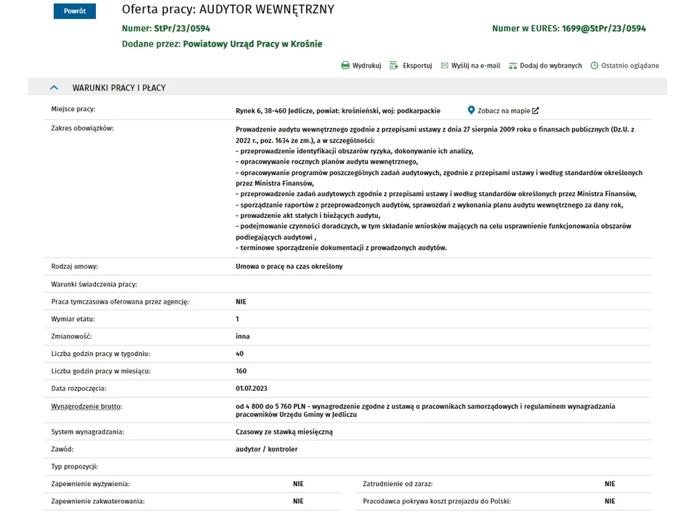This screenshot has width=695, height=523.
Task: Click the Praca tymczasowa oferowana przez agencję label
Action: click(120, 301)
